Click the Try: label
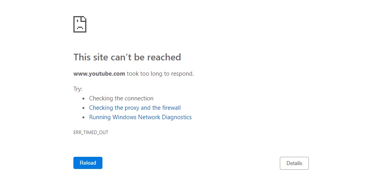Screen dimensions: 365x187 click(78, 89)
